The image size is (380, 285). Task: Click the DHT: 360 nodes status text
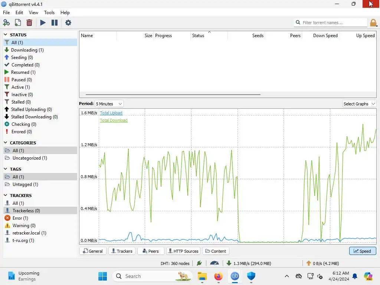click(x=175, y=263)
